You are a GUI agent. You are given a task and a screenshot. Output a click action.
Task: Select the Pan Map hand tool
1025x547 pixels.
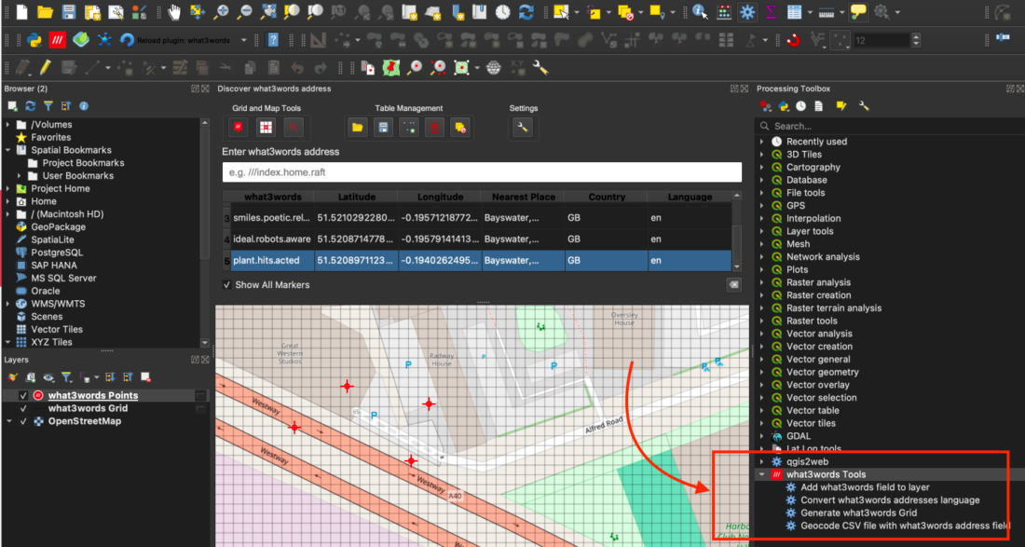pyautogui.click(x=174, y=11)
